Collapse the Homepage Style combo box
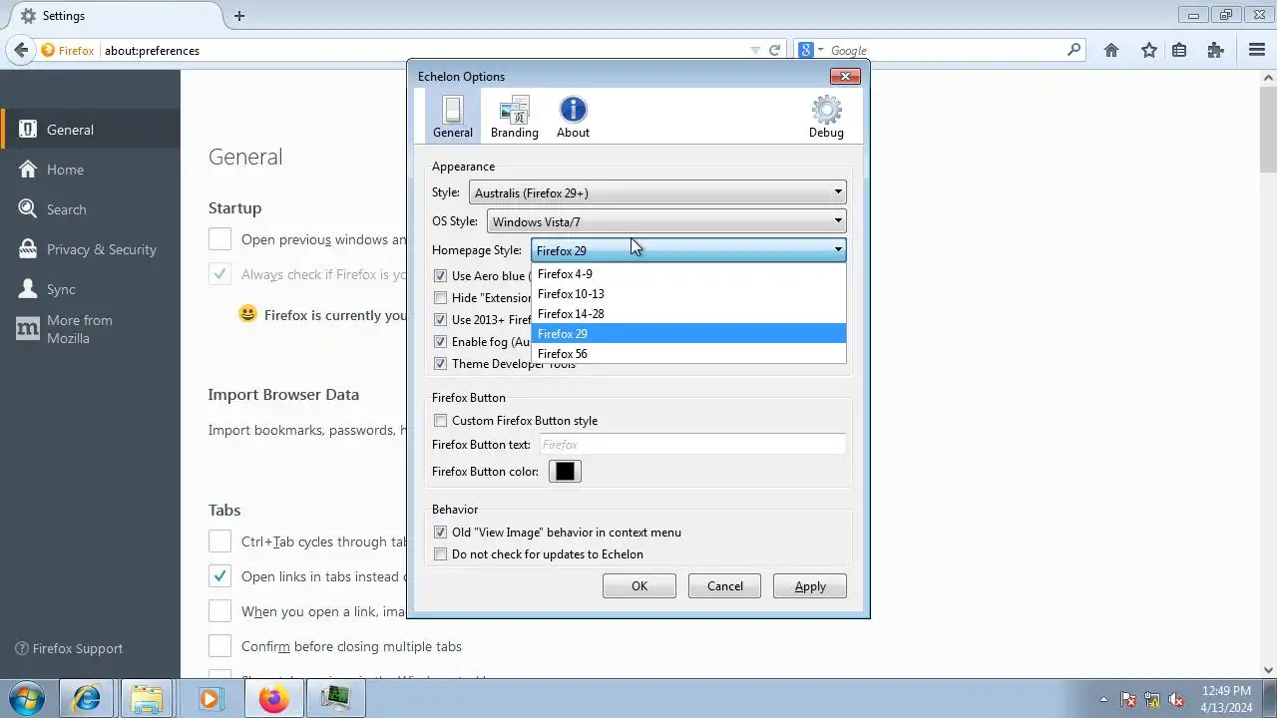This screenshot has width=1277, height=718. pyautogui.click(x=688, y=250)
